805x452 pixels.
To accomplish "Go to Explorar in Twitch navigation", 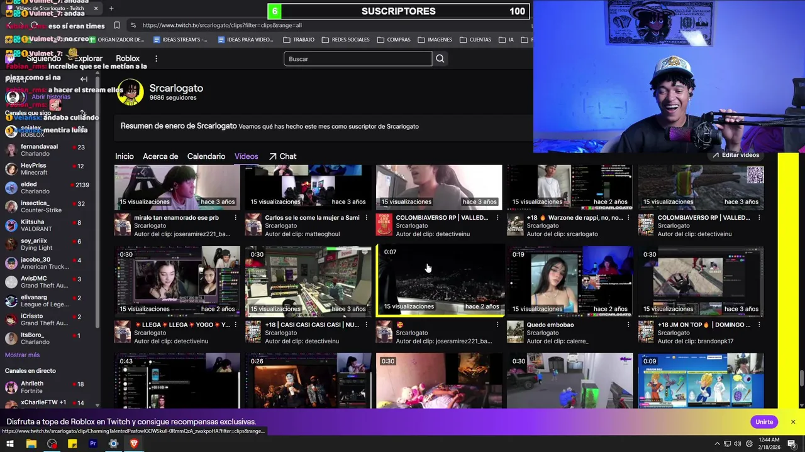I will [89, 58].
